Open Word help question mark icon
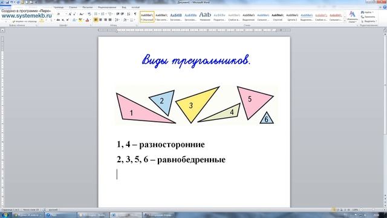This screenshot has width=387, height=218. pyautogui.click(x=385, y=7)
